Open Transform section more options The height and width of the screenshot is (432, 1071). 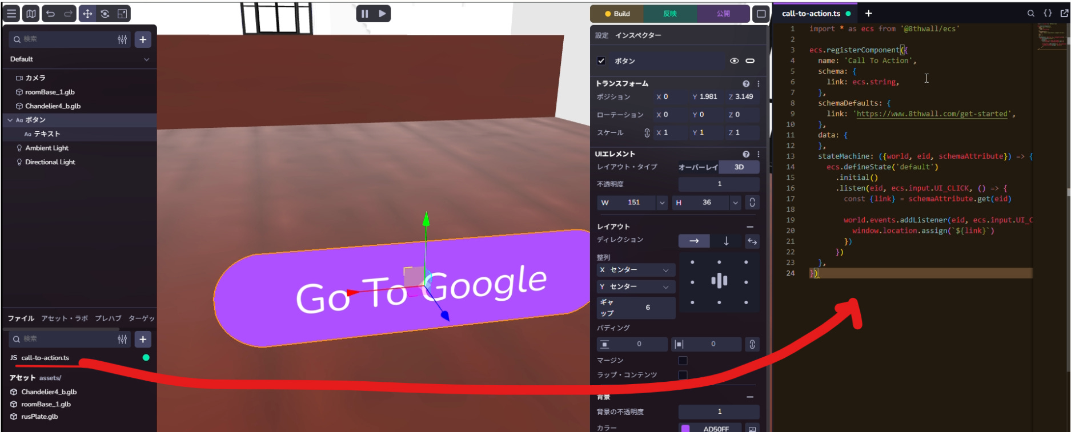(759, 84)
